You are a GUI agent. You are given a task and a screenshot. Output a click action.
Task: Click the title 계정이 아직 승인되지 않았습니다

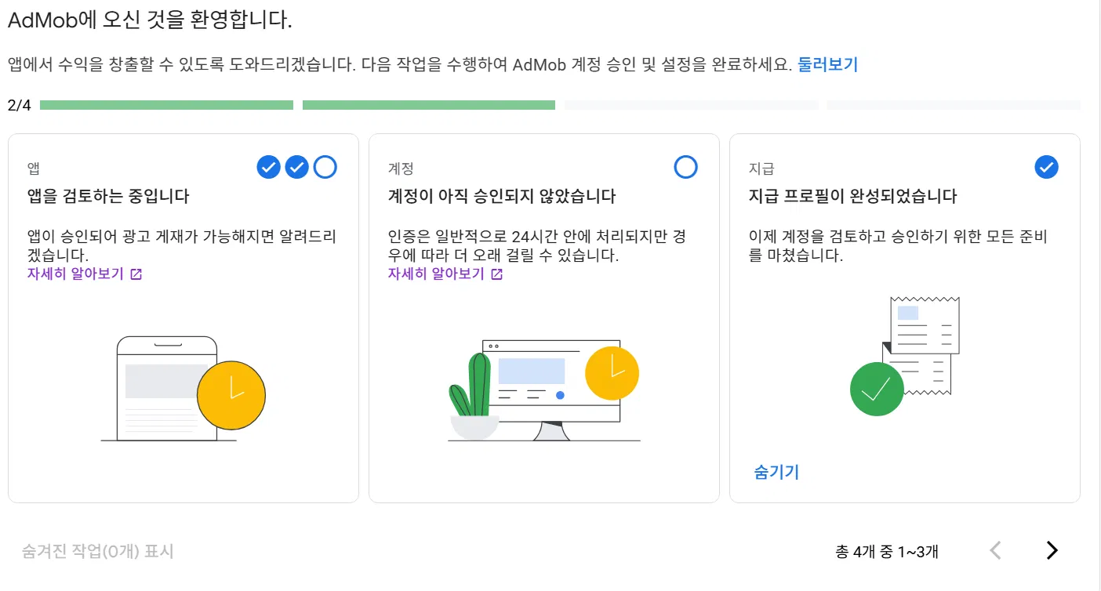point(502,196)
